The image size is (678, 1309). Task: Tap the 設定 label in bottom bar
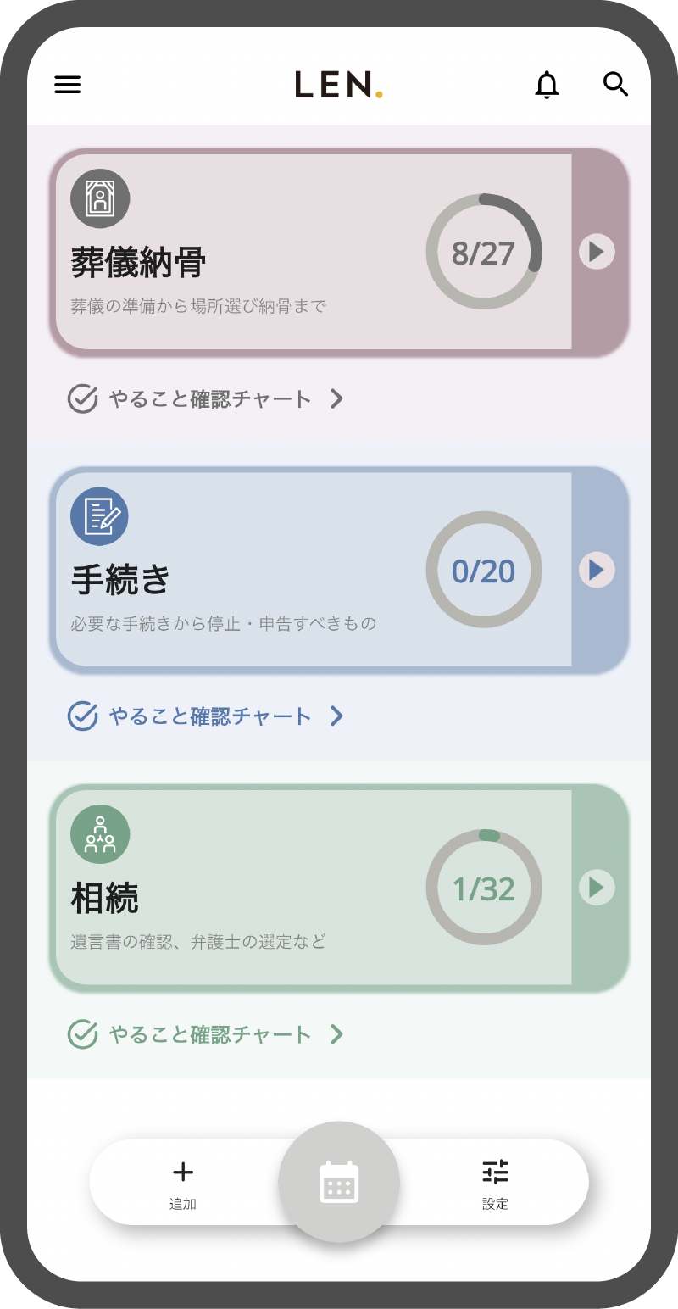(x=496, y=1204)
